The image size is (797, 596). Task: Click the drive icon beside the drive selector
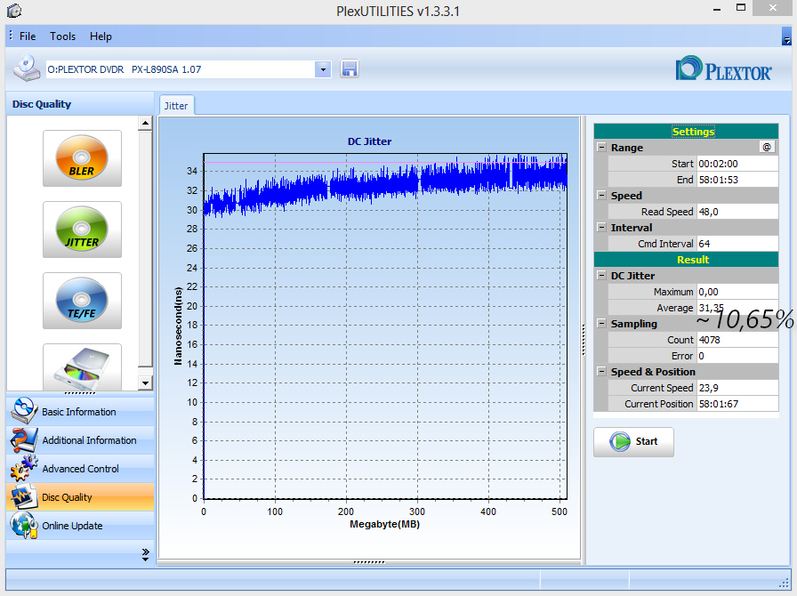27,68
